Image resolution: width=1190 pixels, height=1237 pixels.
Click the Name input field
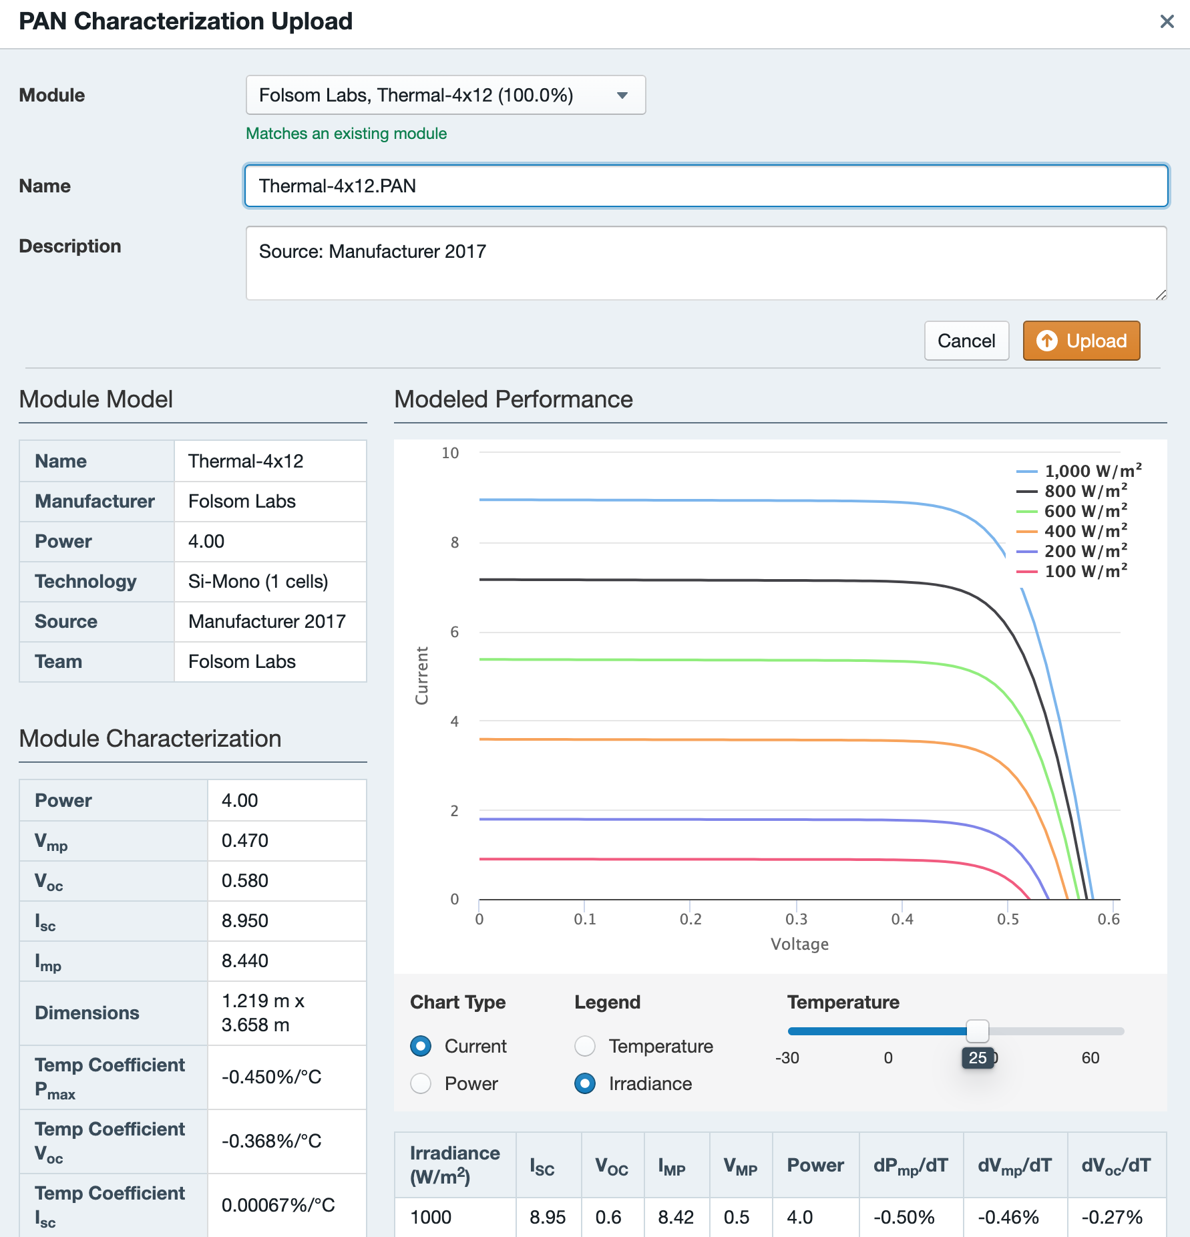[706, 186]
